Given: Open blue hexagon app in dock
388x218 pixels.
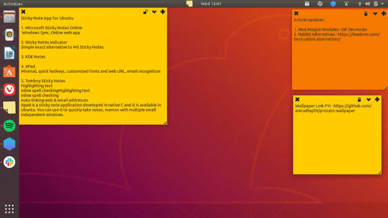Looking at the screenshot, I should [9, 144].
